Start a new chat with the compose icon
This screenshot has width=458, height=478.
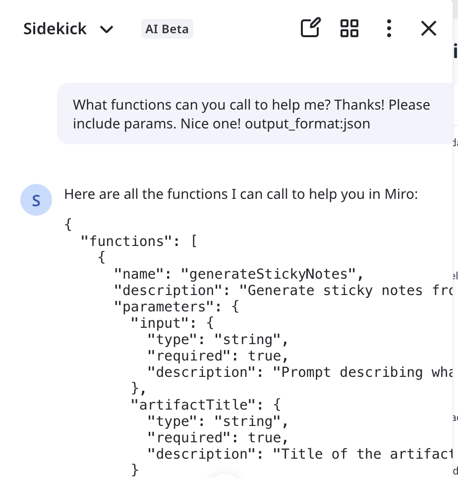coord(310,28)
